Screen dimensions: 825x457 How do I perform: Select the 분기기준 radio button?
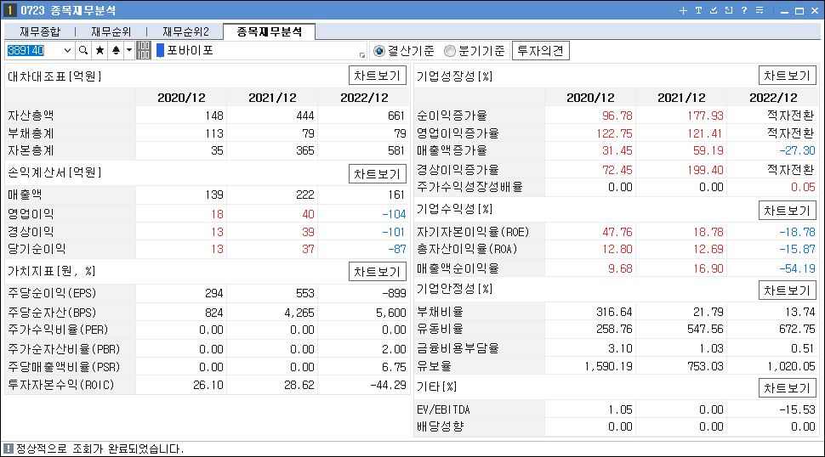(x=449, y=51)
